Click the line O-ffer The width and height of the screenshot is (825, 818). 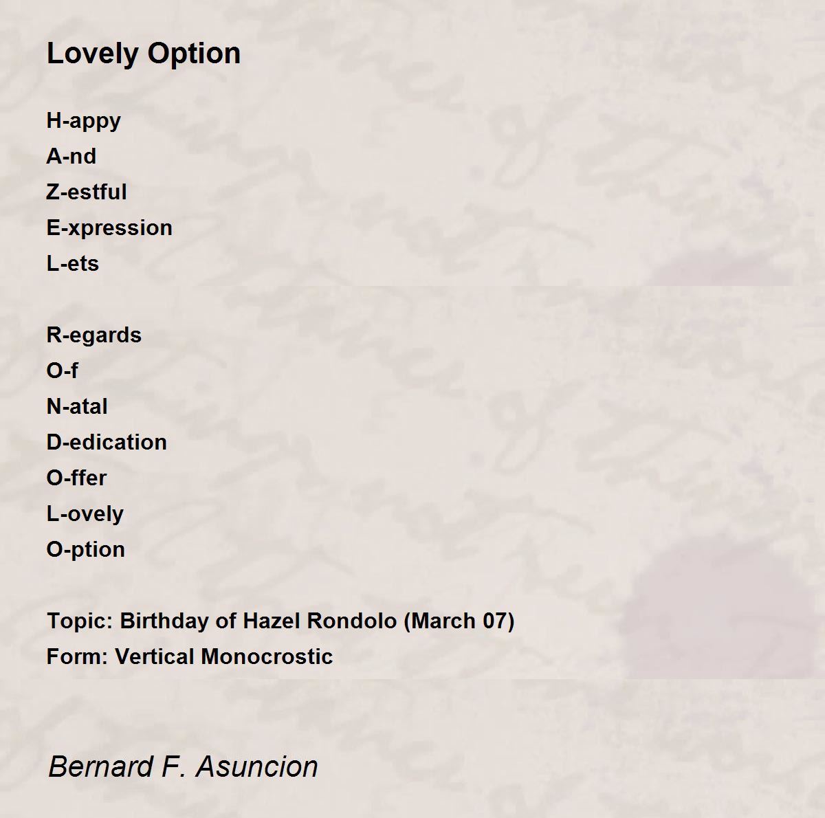pos(77,478)
